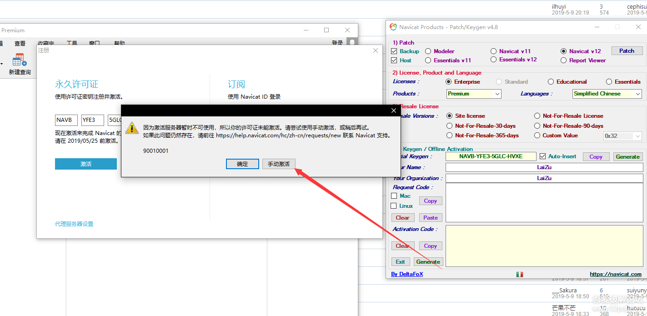Open the 窗口 menu in Navicat
The width and height of the screenshot is (647, 316).
[95, 44]
